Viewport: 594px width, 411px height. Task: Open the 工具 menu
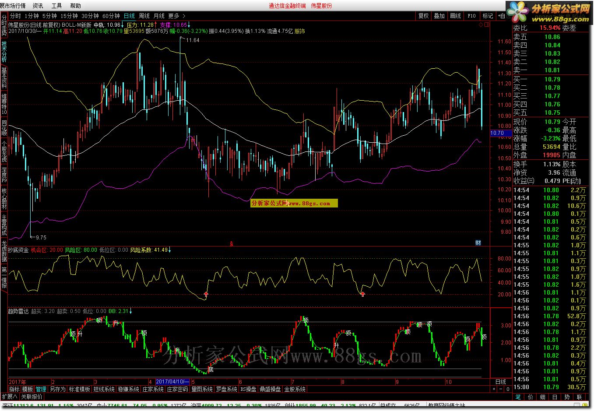point(56,6)
